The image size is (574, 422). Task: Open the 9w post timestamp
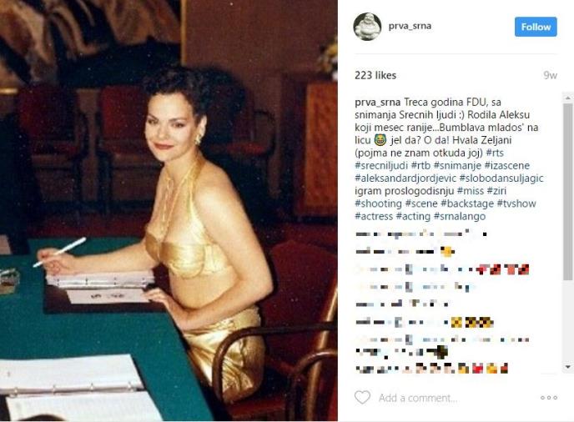pyautogui.click(x=550, y=75)
